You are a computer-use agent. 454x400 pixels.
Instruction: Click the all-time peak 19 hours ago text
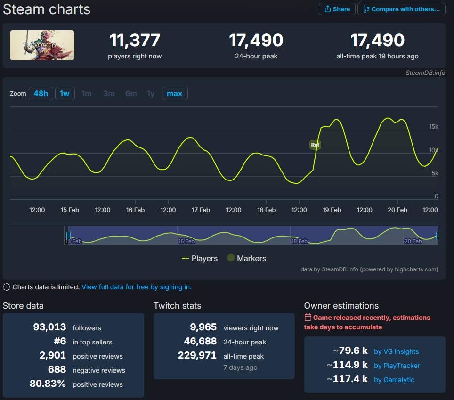coord(377,56)
